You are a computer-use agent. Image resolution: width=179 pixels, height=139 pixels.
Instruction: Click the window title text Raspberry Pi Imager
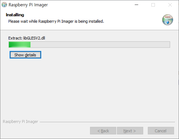point(28,5)
